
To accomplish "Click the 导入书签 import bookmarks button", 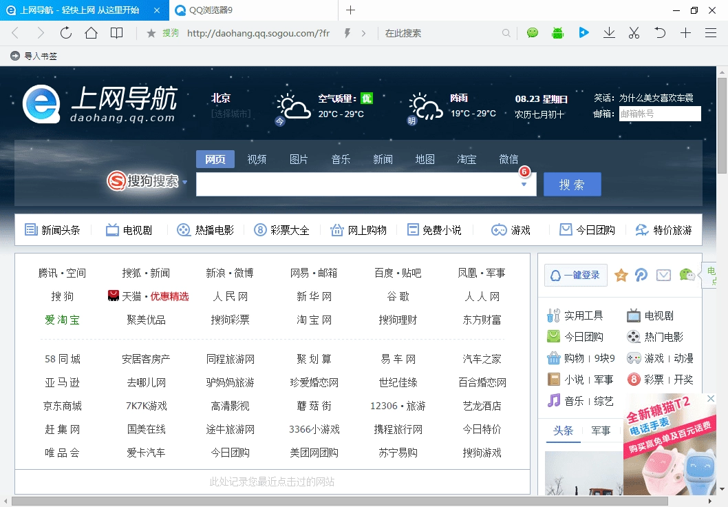I will click(34, 56).
